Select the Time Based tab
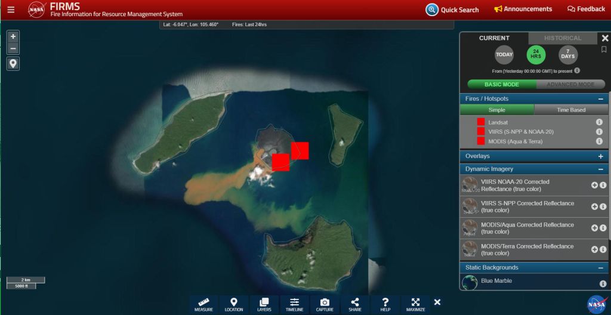The height and width of the screenshot is (315, 611). pyautogui.click(x=571, y=110)
